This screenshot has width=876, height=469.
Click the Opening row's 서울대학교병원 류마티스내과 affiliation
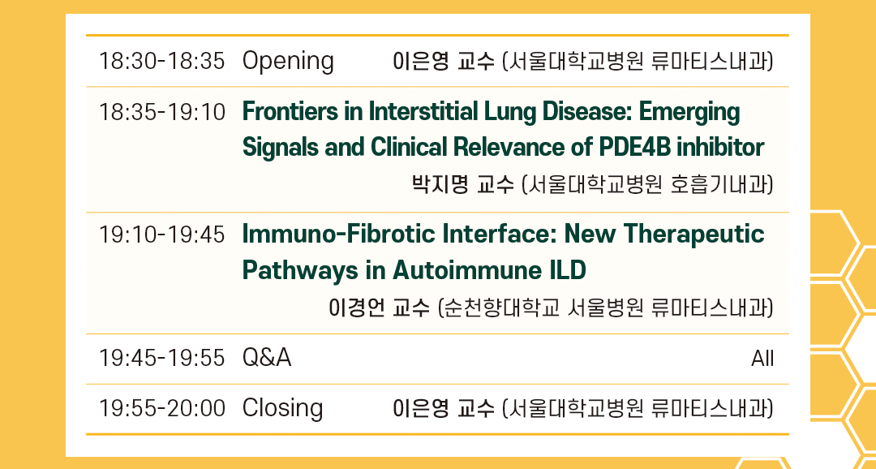638,61
